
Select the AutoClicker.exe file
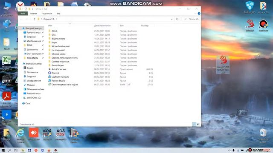click(59, 69)
